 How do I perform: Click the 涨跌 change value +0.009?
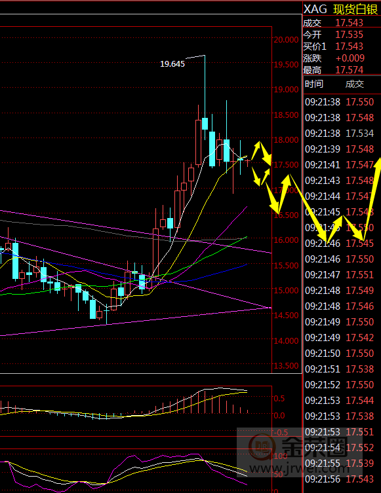tap(350, 58)
